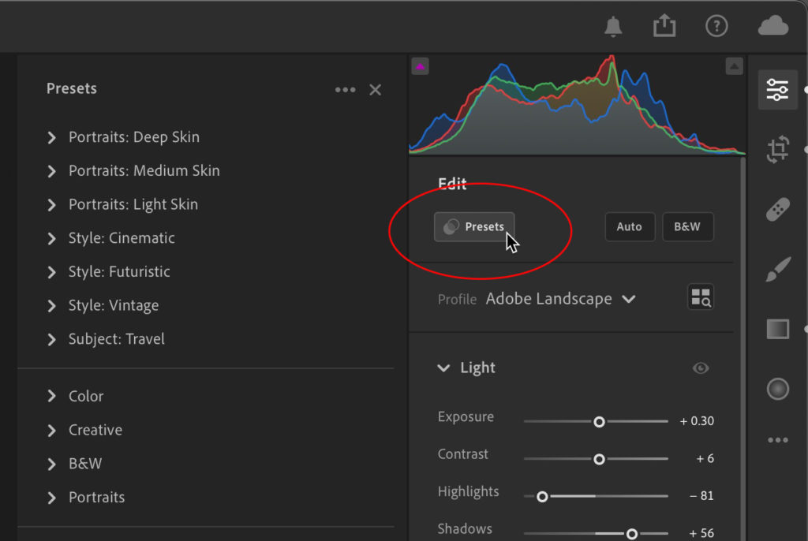Viewport: 808px width, 541px height.
Task: Toggle shadow clipping indicator on histogram
Action: [x=420, y=66]
